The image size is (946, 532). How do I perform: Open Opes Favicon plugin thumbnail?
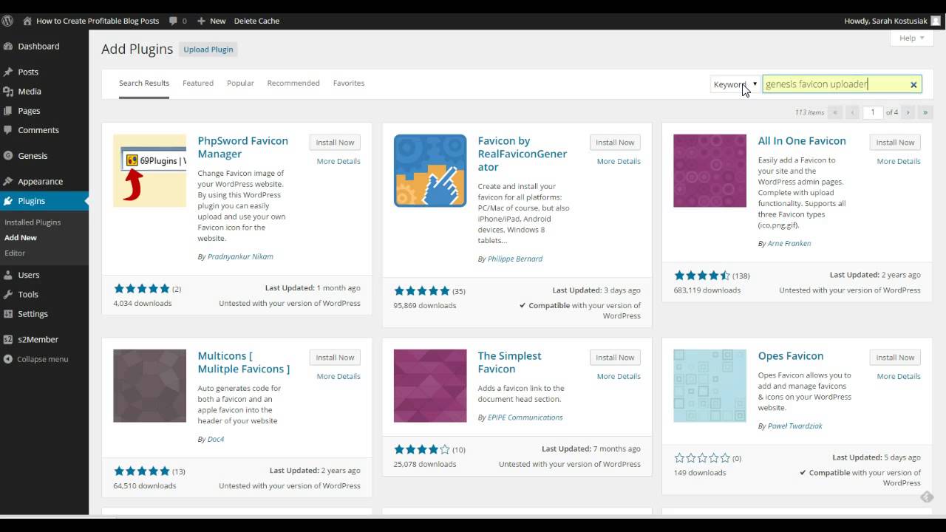click(x=710, y=386)
